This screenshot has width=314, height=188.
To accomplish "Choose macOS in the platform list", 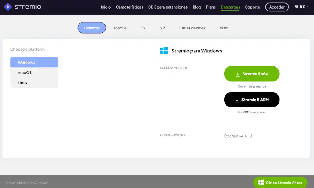I will [x=34, y=73].
